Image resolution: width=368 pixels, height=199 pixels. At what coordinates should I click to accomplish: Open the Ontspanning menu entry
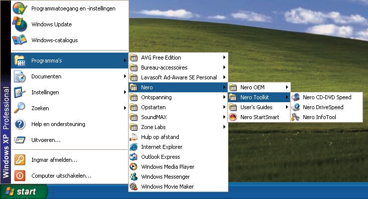[x=178, y=97]
